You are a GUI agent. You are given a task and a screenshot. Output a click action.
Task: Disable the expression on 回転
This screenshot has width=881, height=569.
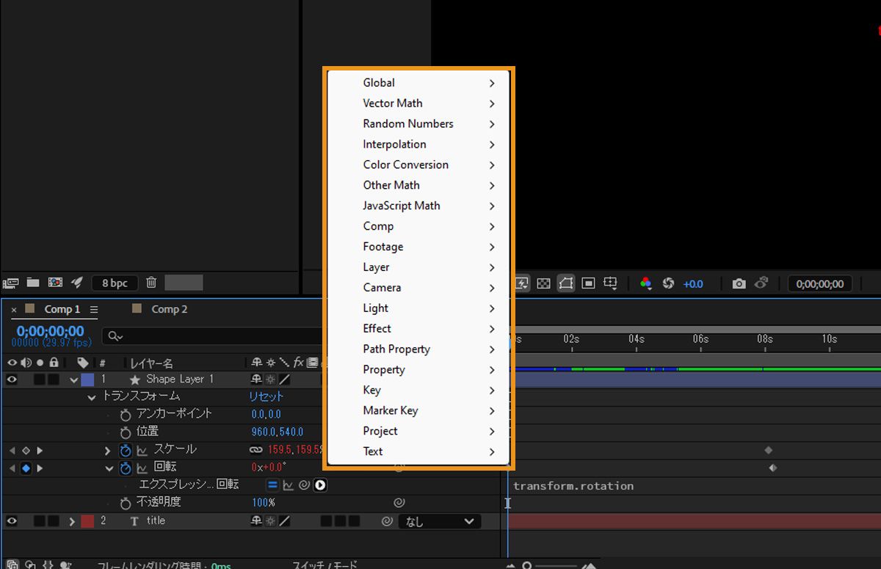[x=271, y=485]
